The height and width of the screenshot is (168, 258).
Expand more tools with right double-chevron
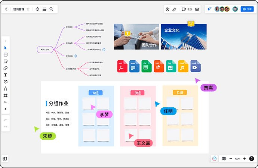click(6, 102)
